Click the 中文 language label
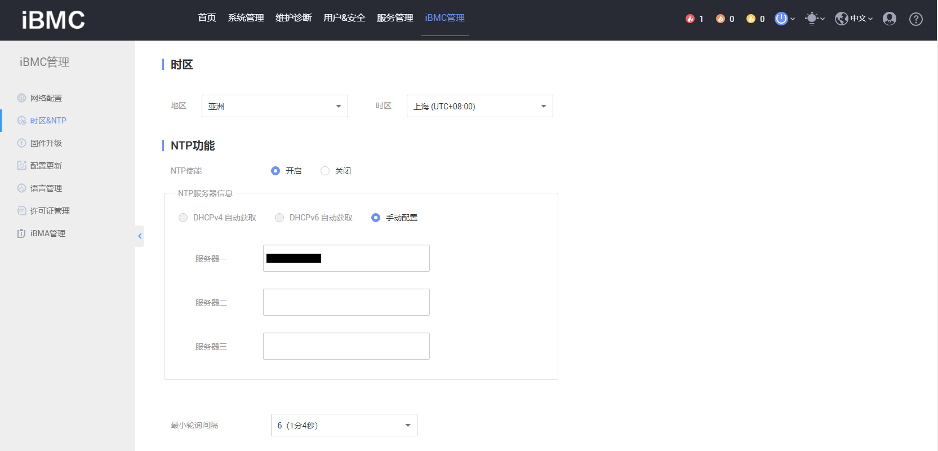Image resolution: width=938 pixels, height=451 pixels. [858, 19]
